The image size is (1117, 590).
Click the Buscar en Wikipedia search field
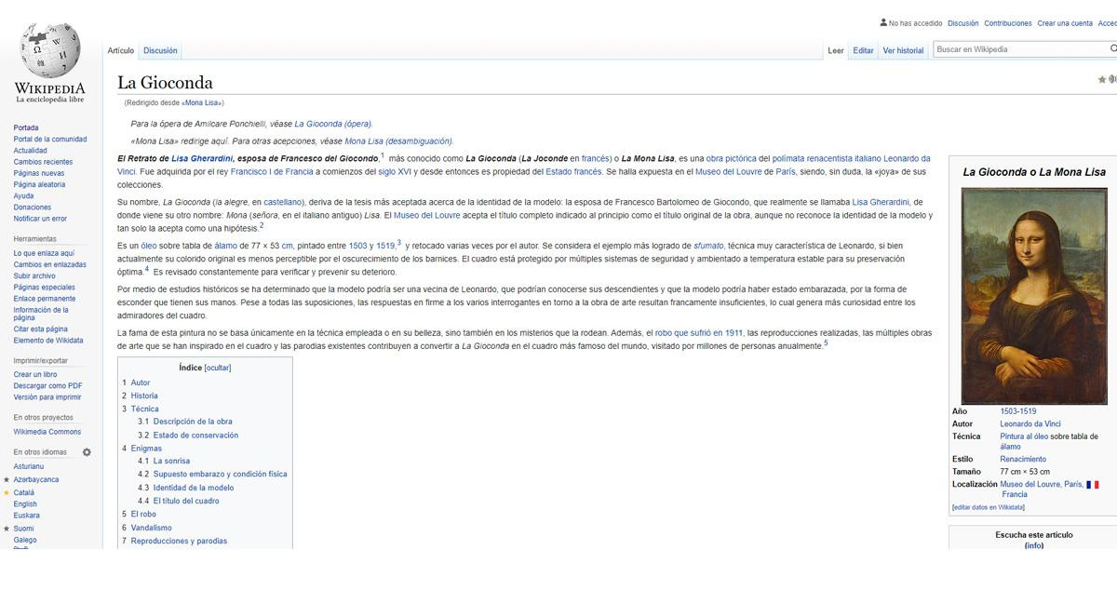click(1020, 49)
